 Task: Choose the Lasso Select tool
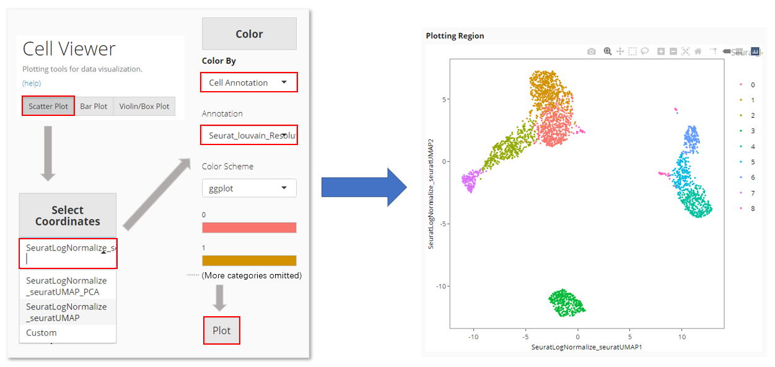coord(645,51)
